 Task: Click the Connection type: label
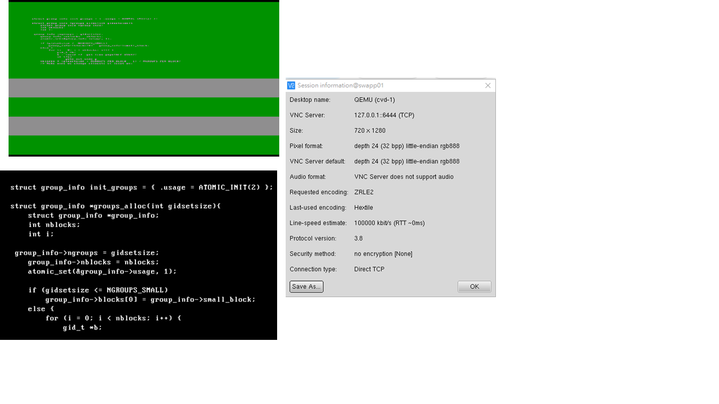point(313,269)
